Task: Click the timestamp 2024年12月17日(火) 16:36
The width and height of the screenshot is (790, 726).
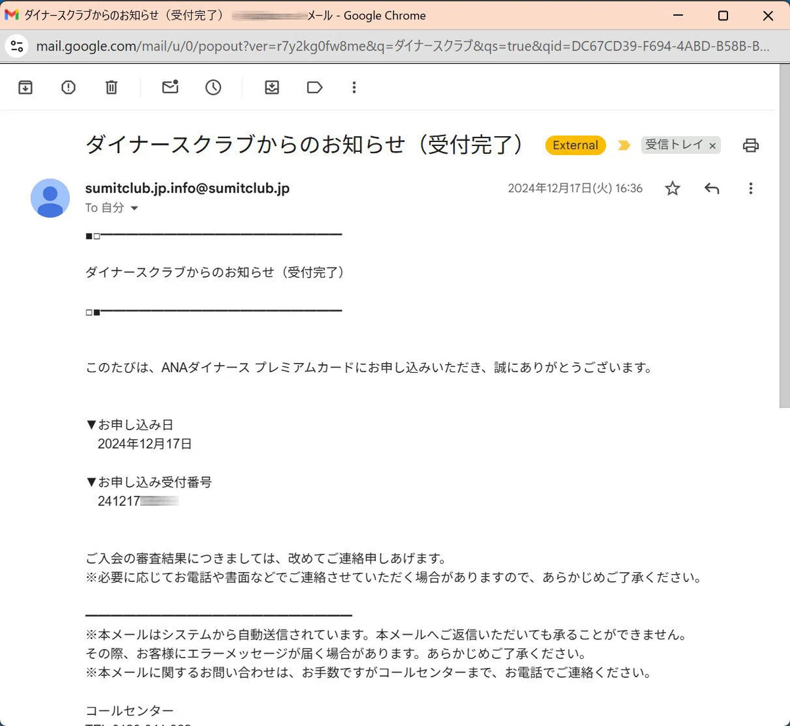Action: 575,189
